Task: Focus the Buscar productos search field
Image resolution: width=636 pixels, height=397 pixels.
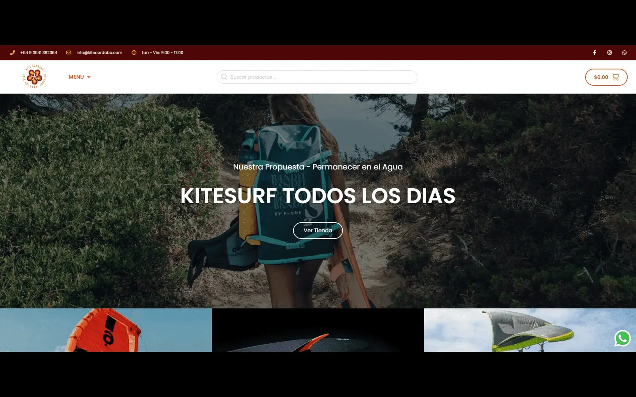Action: 317,77
